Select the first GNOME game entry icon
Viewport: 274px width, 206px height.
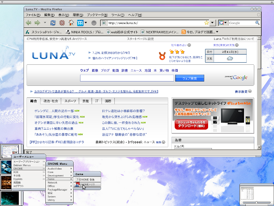[x=77, y=179]
